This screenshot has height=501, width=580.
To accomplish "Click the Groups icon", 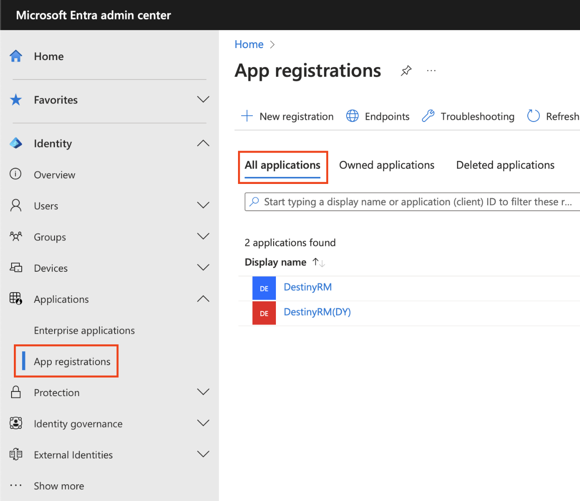I will click(15, 236).
